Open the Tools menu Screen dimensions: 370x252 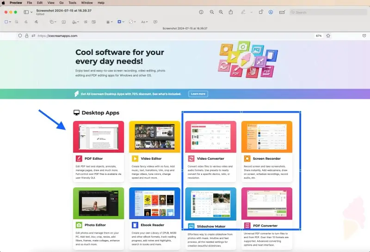pyautogui.click(x=72, y=3)
